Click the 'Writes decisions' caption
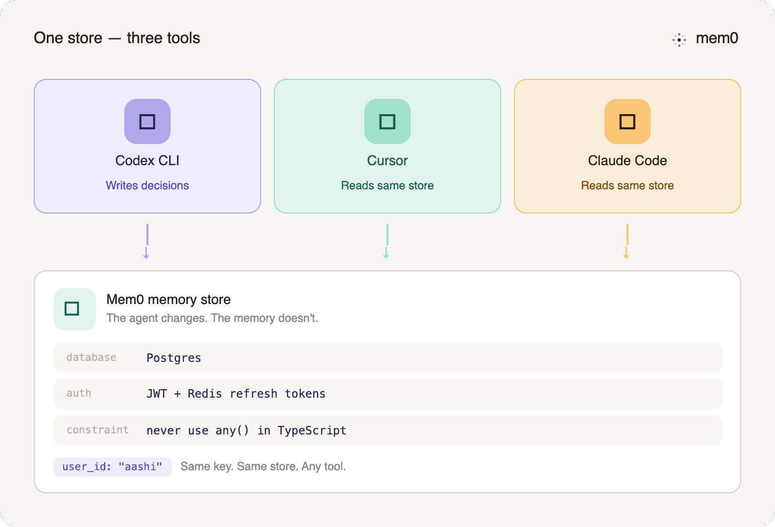Screen dimensions: 775x527 (147, 186)
